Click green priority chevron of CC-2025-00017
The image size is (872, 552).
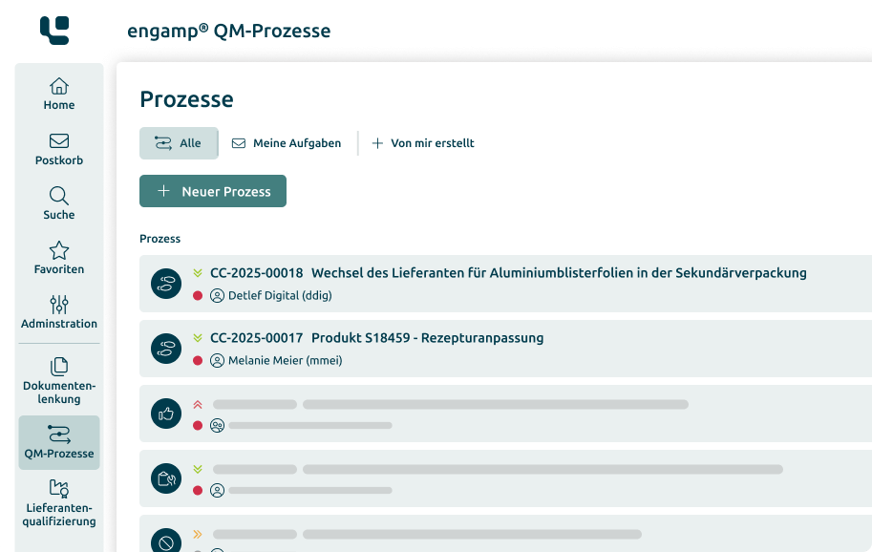pyautogui.click(x=198, y=338)
